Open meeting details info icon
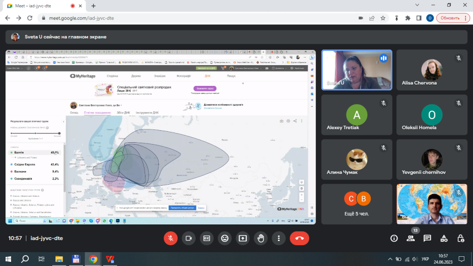473x266 pixels. (x=394, y=238)
